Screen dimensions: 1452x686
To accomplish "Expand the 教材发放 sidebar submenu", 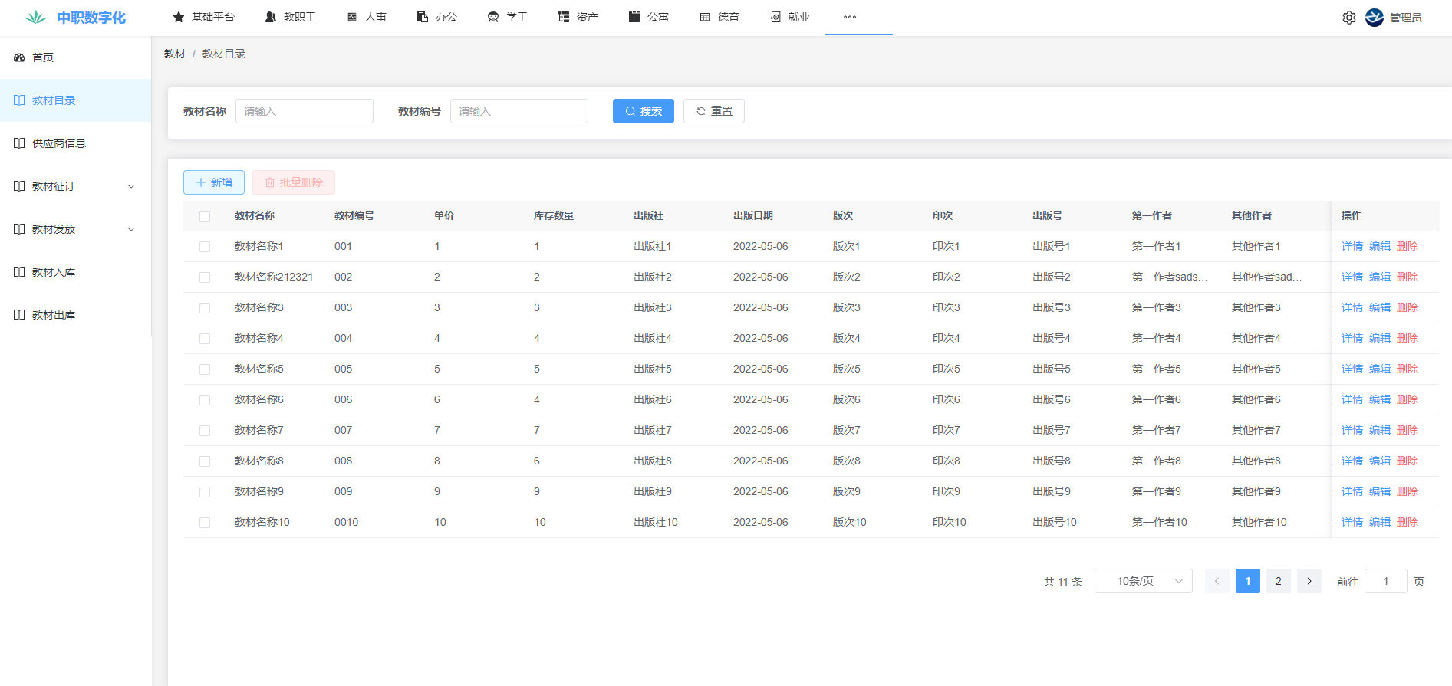I will pyautogui.click(x=130, y=229).
